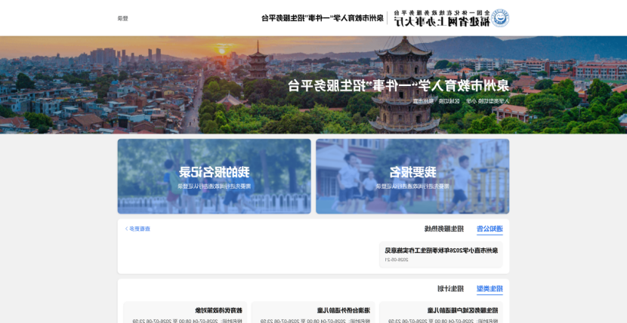Click the 登录 login link
Viewport: 627px width, 323px height.
[123, 18]
